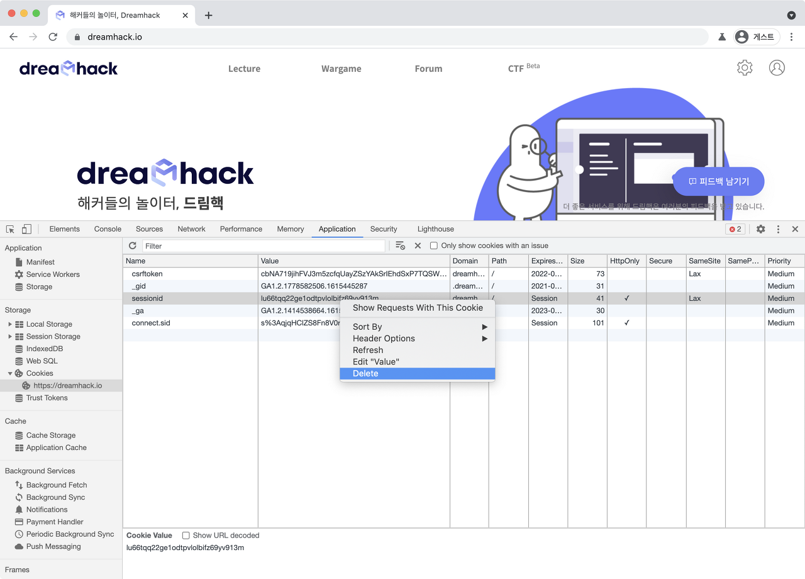Click the 게스트 profile button
805x579 pixels.
[757, 37]
